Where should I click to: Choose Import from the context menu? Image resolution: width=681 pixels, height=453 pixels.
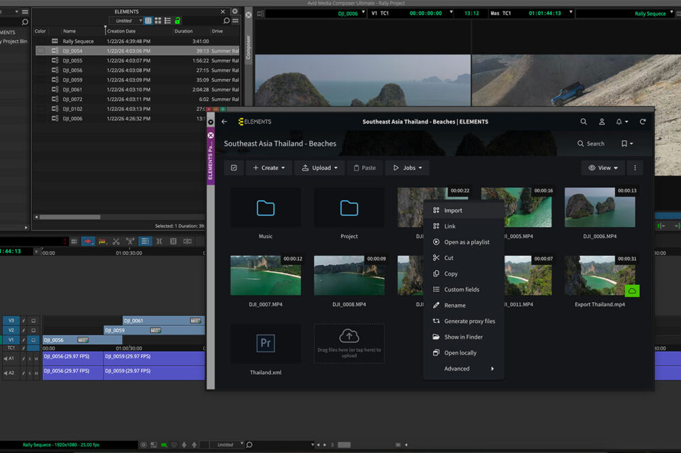[453, 210]
